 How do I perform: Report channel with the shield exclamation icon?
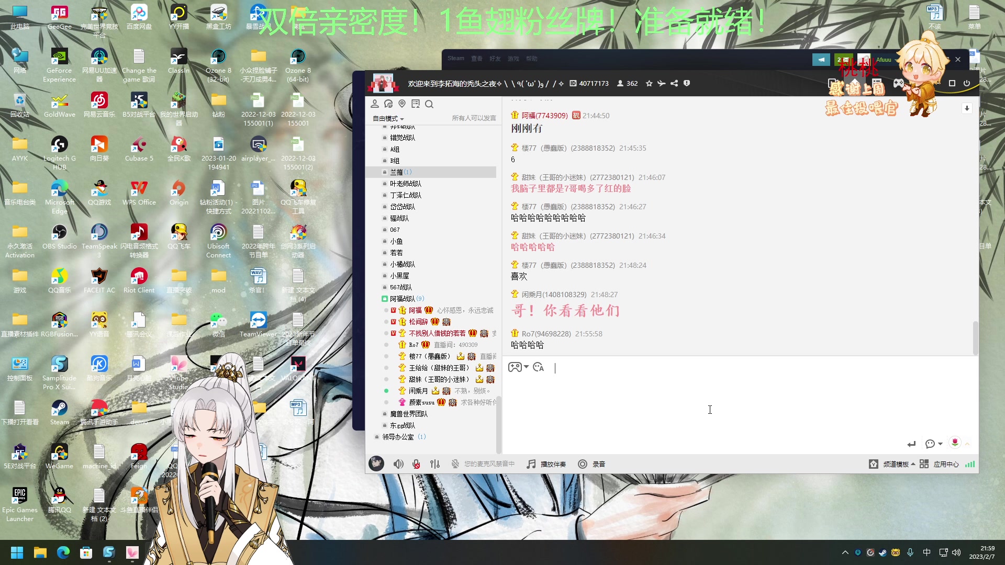[x=687, y=83]
